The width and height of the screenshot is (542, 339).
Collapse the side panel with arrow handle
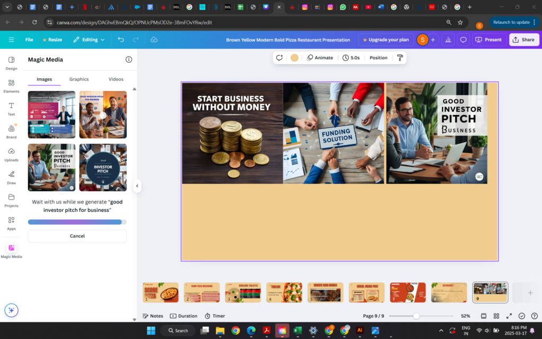click(137, 185)
